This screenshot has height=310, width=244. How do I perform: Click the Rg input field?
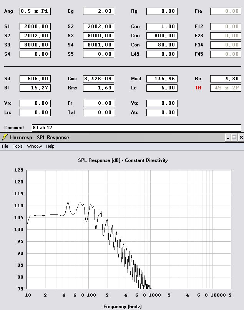coord(162,11)
